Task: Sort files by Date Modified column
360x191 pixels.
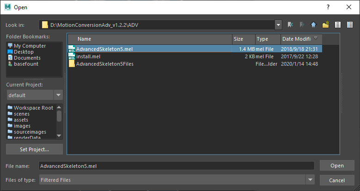Action: pyautogui.click(x=301, y=39)
